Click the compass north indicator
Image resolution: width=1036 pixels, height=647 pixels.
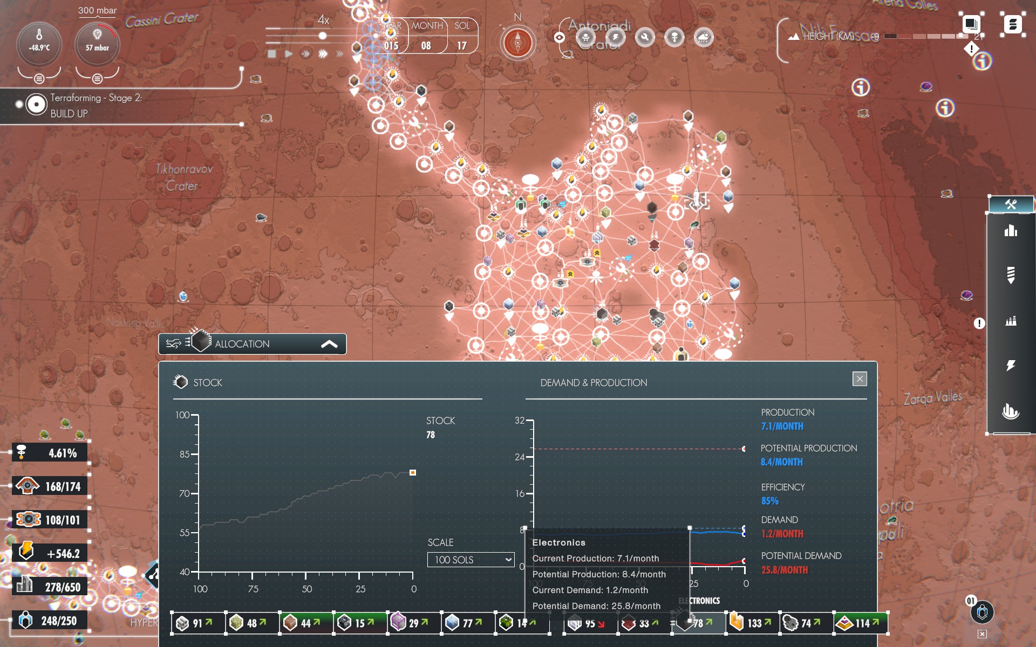(517, 42)
